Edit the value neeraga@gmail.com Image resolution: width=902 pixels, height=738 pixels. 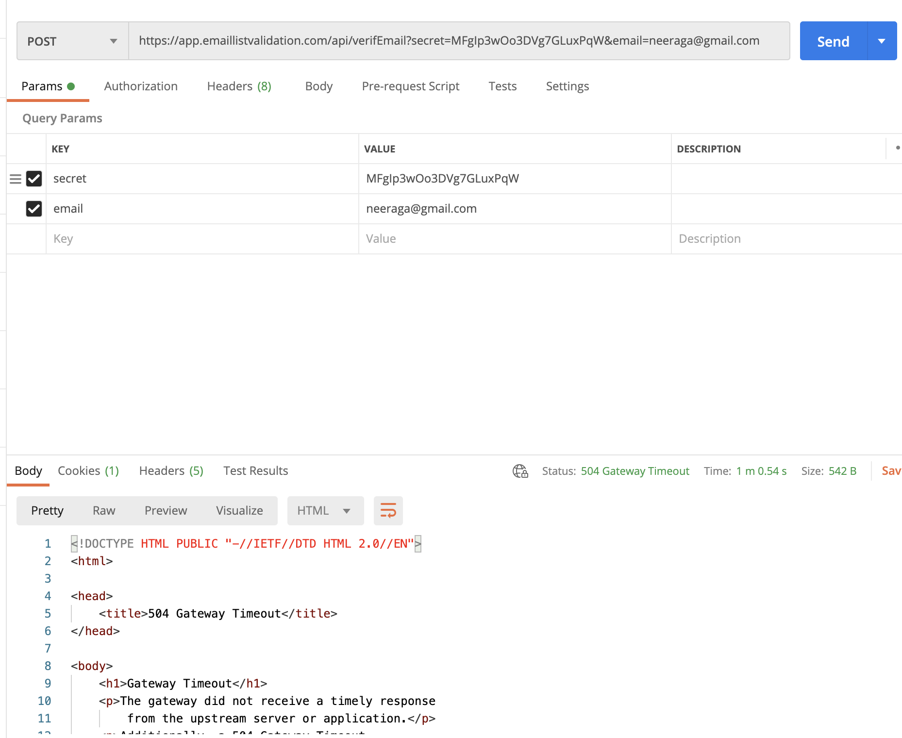(x=515, y=209)
